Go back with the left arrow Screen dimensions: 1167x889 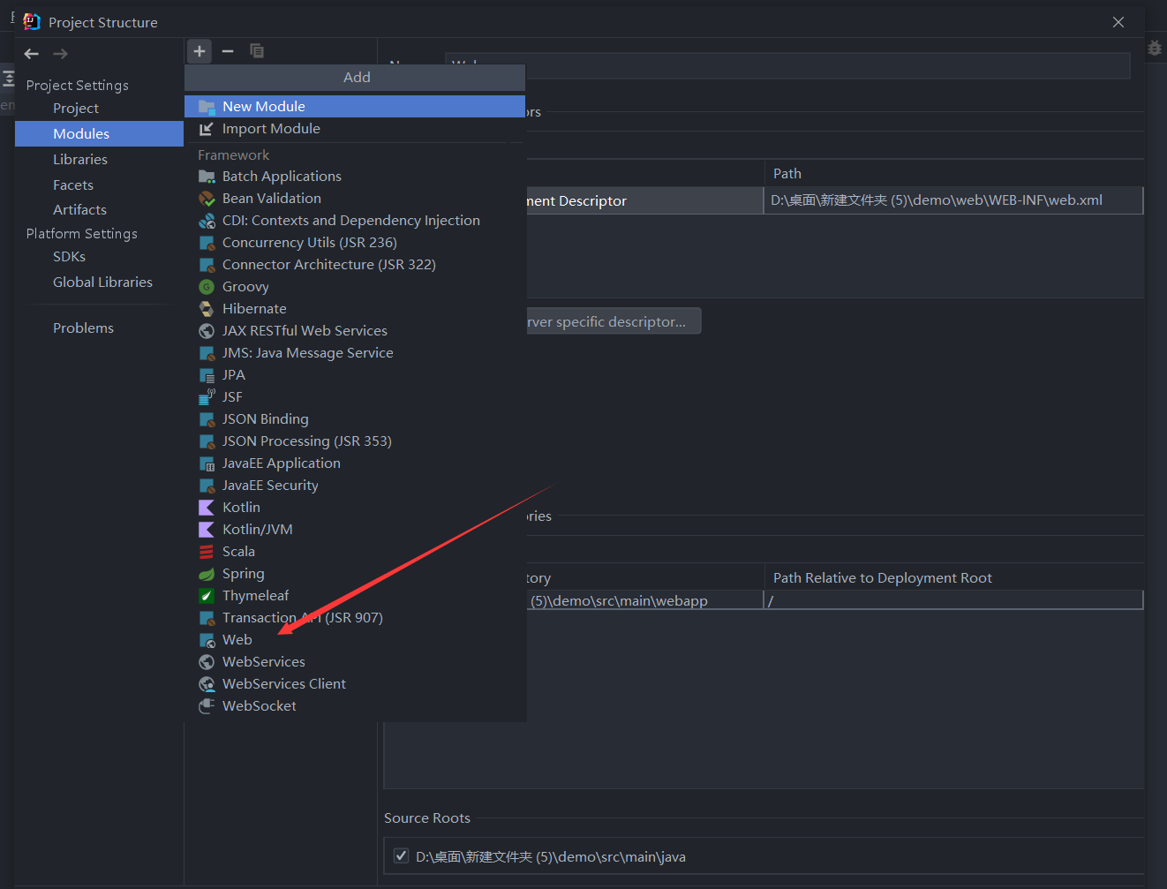(x=32, y=54)
